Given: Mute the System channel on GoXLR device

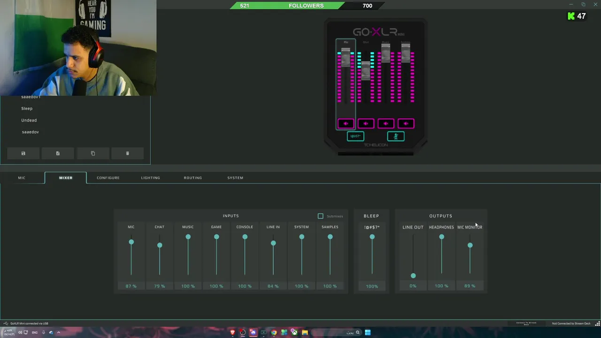Looking at the screenshot, I should point(406,123).
